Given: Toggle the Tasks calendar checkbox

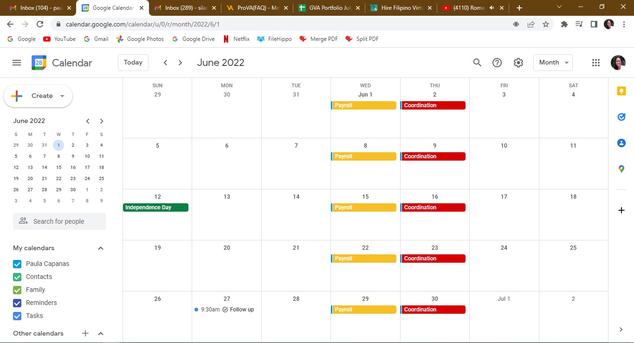Looking at the screenshot, I should pyautogui.click(x=17, y=316).
